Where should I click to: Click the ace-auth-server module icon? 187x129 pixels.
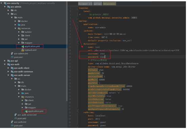point(12,75)
